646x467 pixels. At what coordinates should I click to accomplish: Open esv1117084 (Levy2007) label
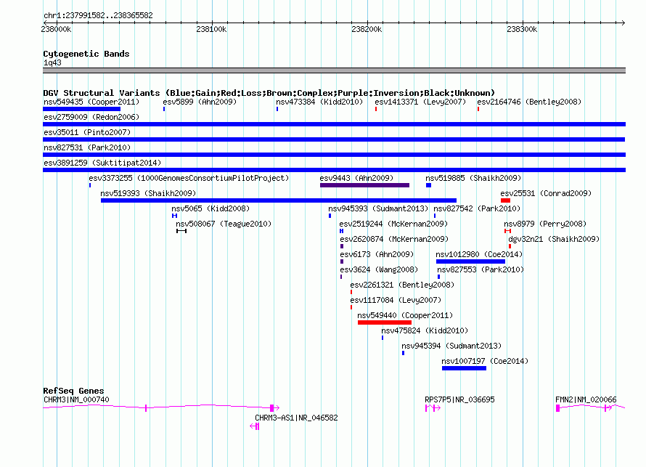[x=396, y=300]
